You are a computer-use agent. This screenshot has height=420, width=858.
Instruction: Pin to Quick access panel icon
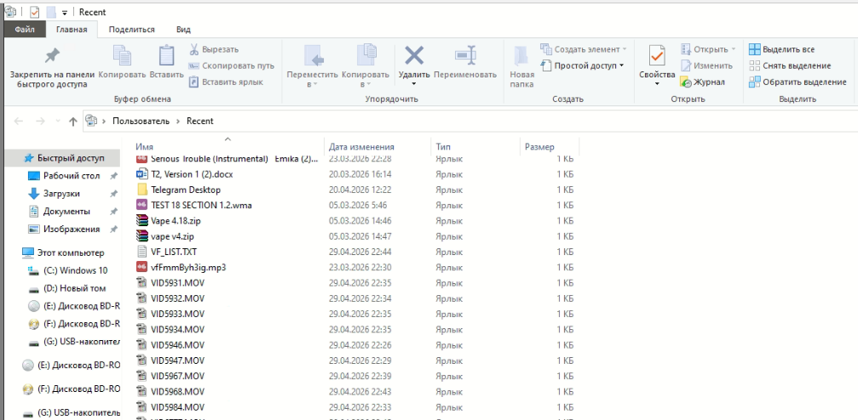[x=52, y=55]
